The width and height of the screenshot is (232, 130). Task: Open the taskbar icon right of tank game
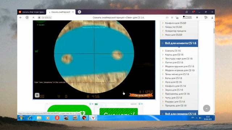[75, 118]
